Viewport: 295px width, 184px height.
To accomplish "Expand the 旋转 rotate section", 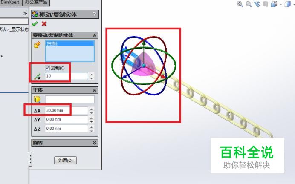I will [95, 143].
